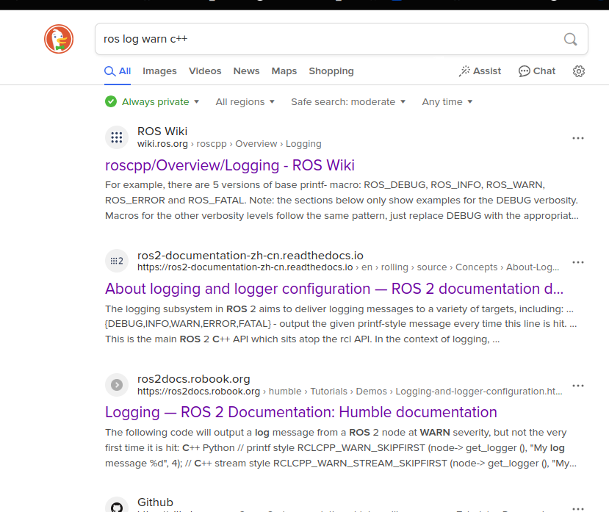Screen dimensions: 609x512
Task: Open the Any time filter dropdown
Action: click(x=447, y=102)
